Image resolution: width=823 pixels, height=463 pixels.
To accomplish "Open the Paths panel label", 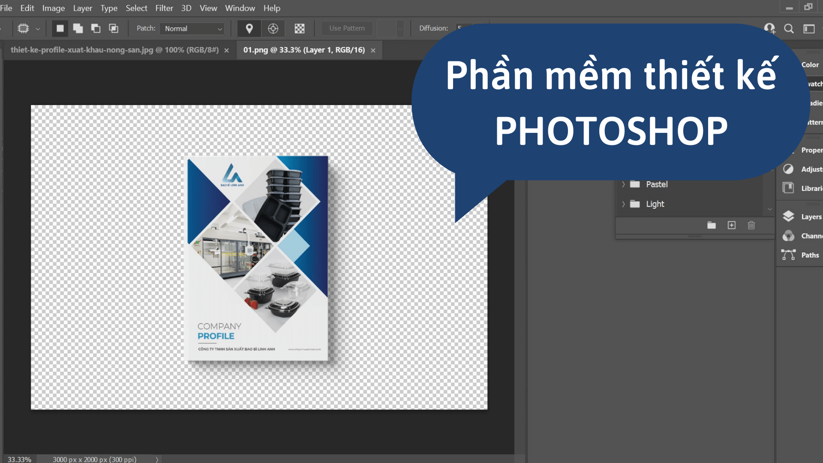I will coord(810,255).
